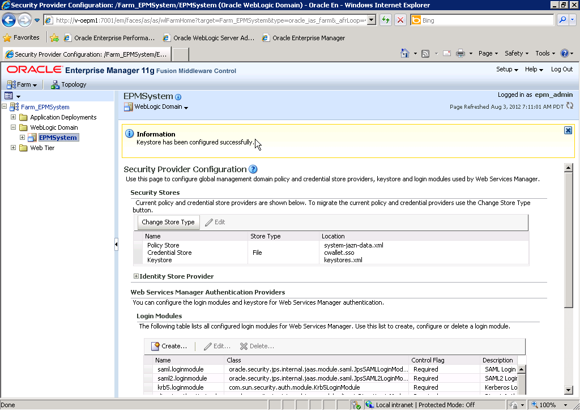
Task: Click the RSS feeds icon
Action: coord(426,52)
